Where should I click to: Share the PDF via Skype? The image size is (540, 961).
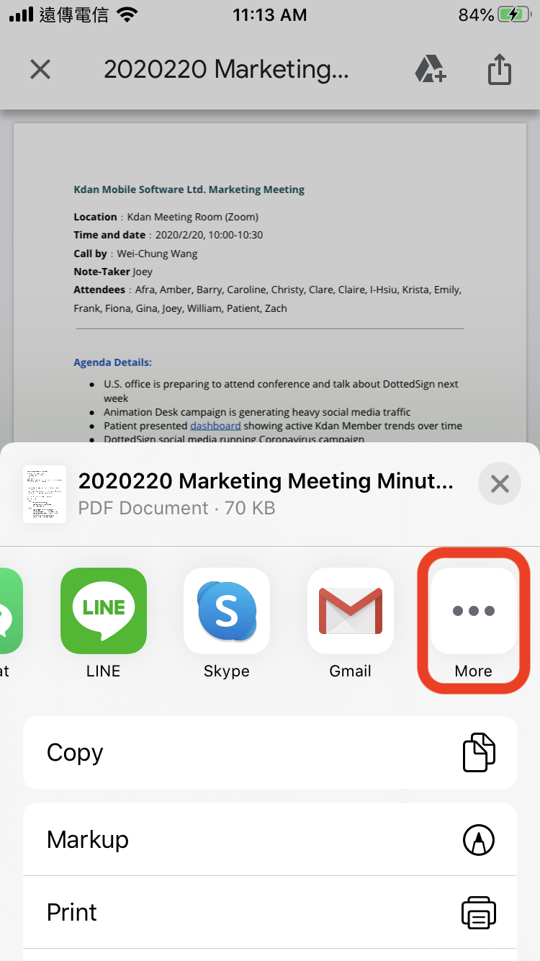227,611
